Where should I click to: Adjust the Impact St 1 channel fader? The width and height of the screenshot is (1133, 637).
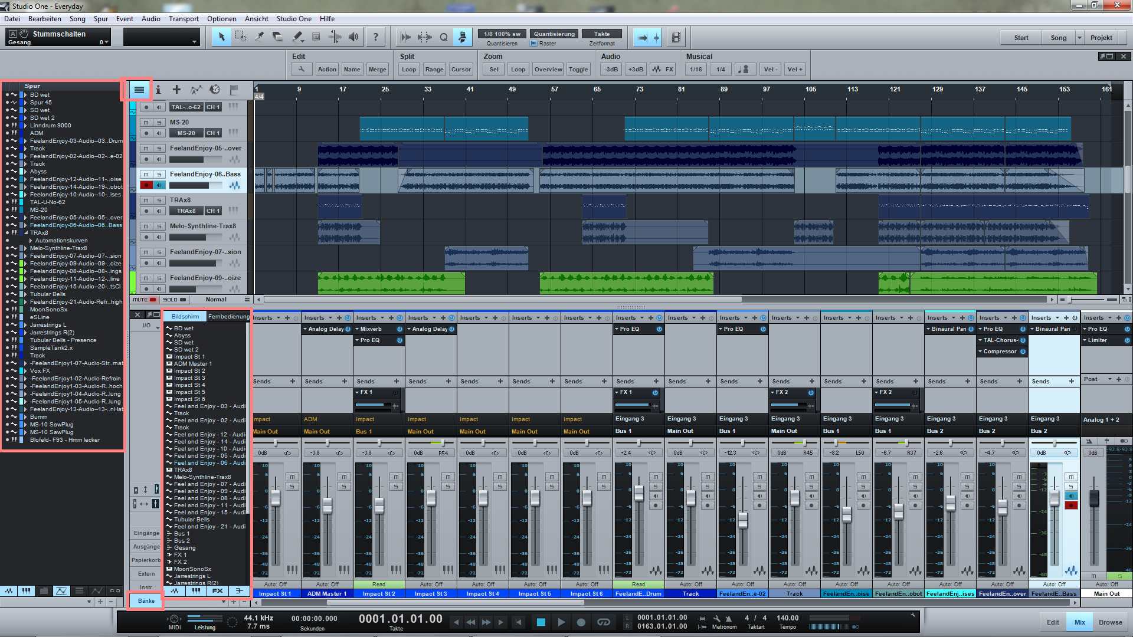[275, 498]
